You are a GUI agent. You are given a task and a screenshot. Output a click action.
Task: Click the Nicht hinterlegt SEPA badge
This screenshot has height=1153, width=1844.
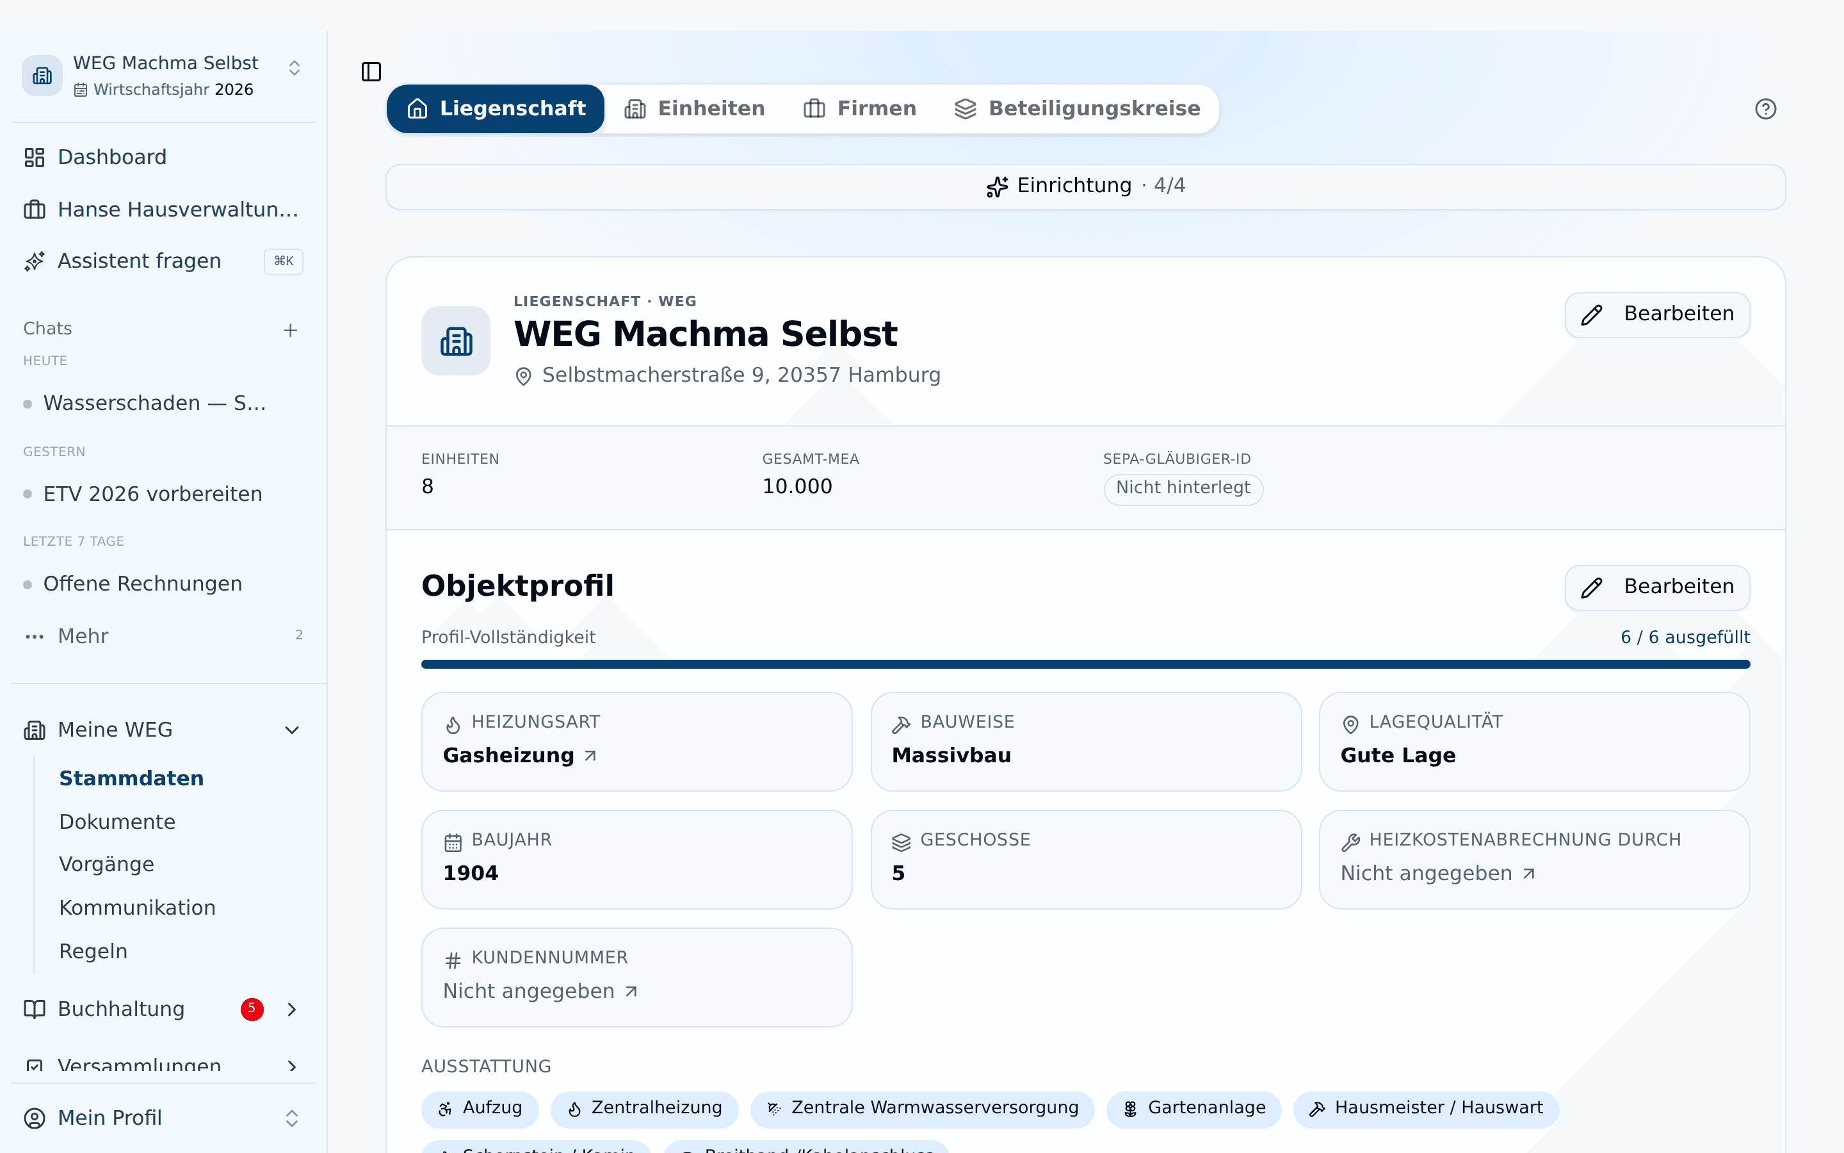tap(1183, 489)
